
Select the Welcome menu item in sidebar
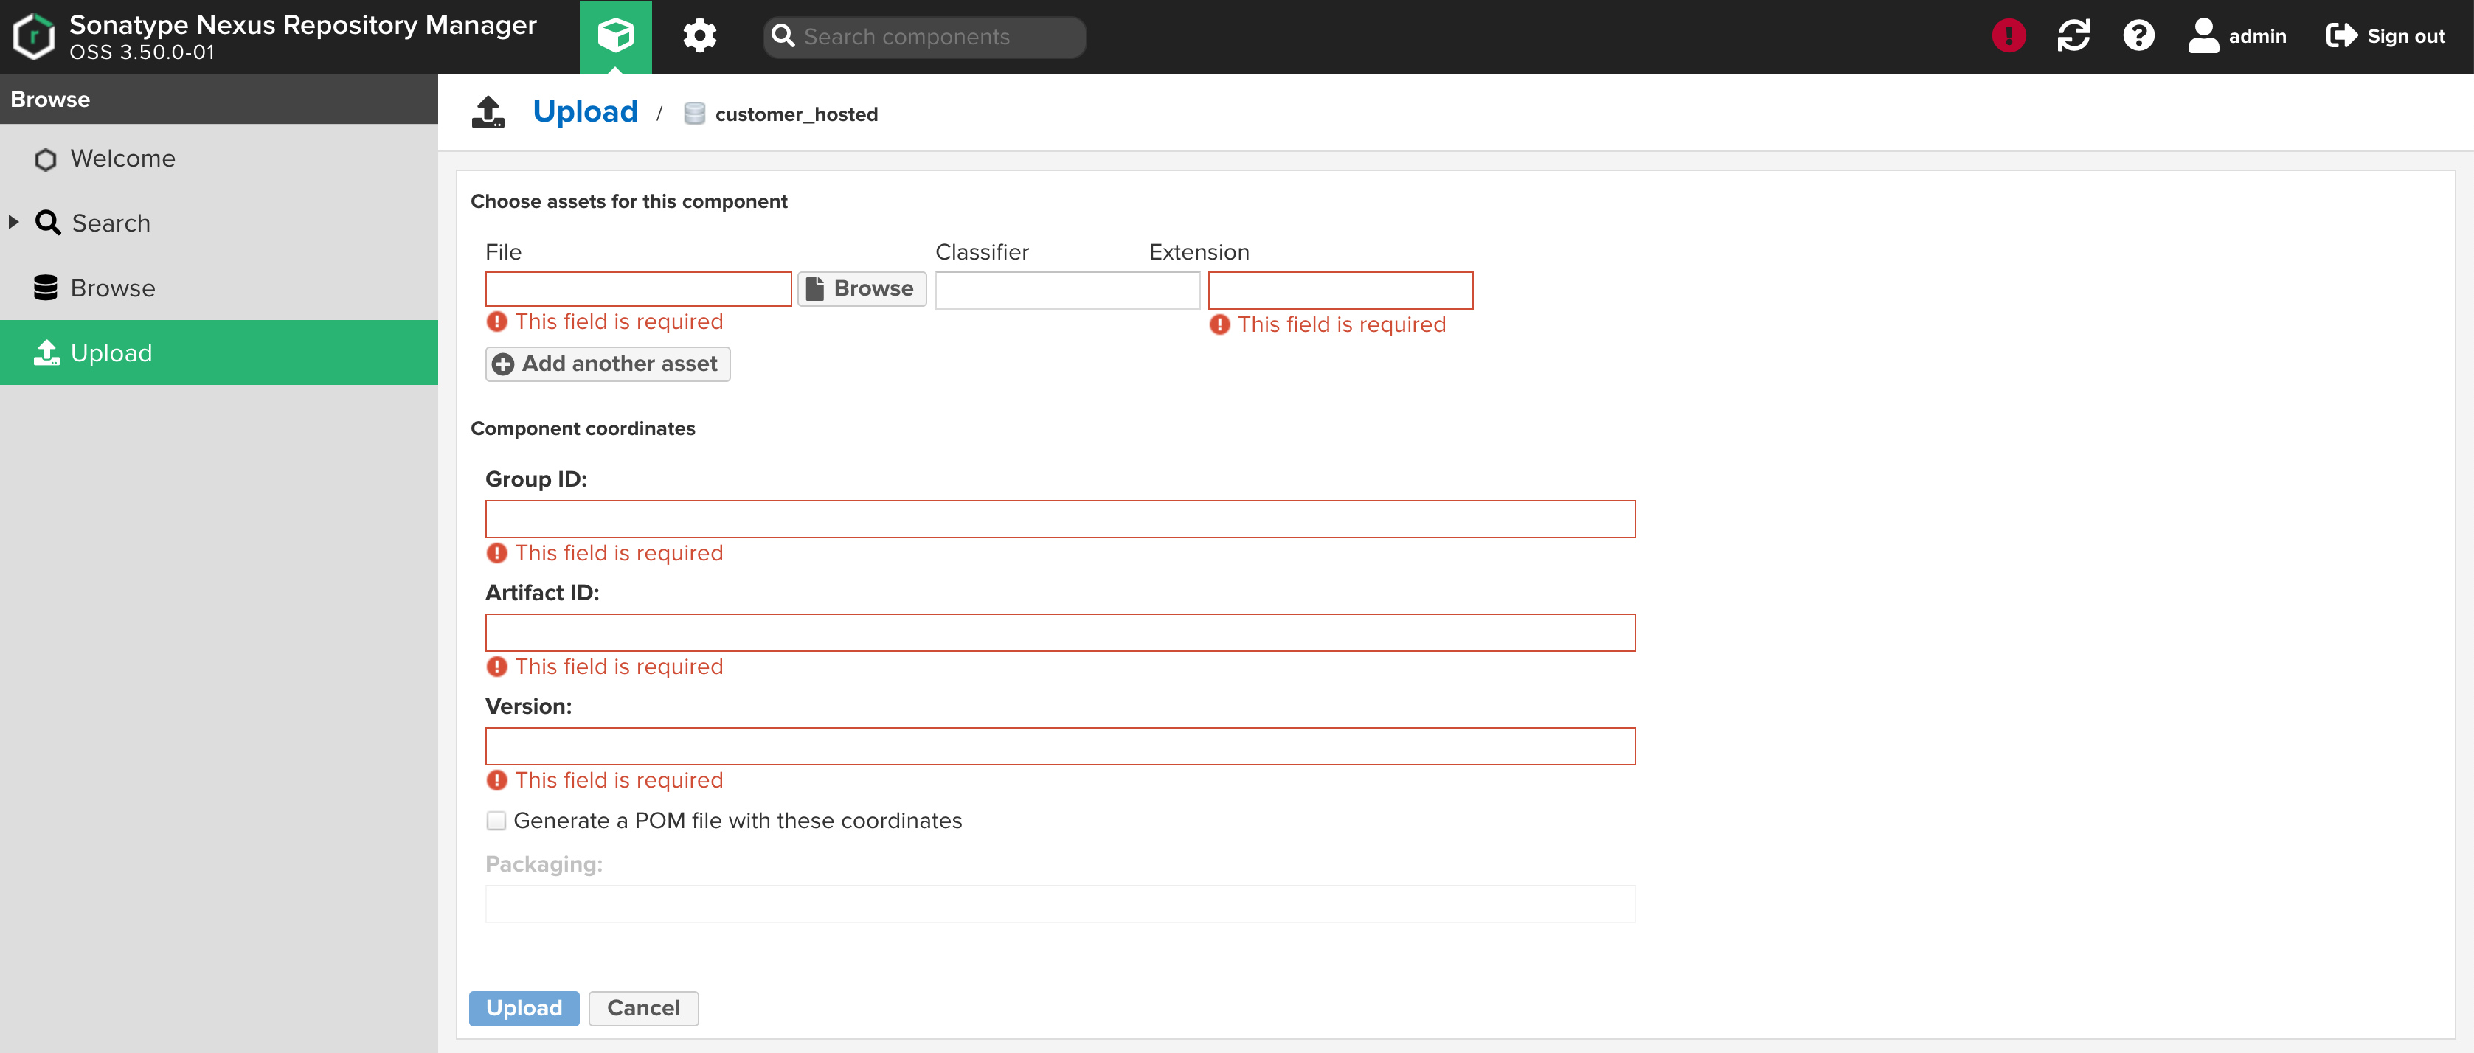pos(123,158)
